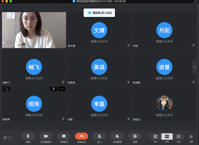Screen dimensions: 199x145
Task: End the meeting with the red 结束会议 button
Action: (81, 136)
